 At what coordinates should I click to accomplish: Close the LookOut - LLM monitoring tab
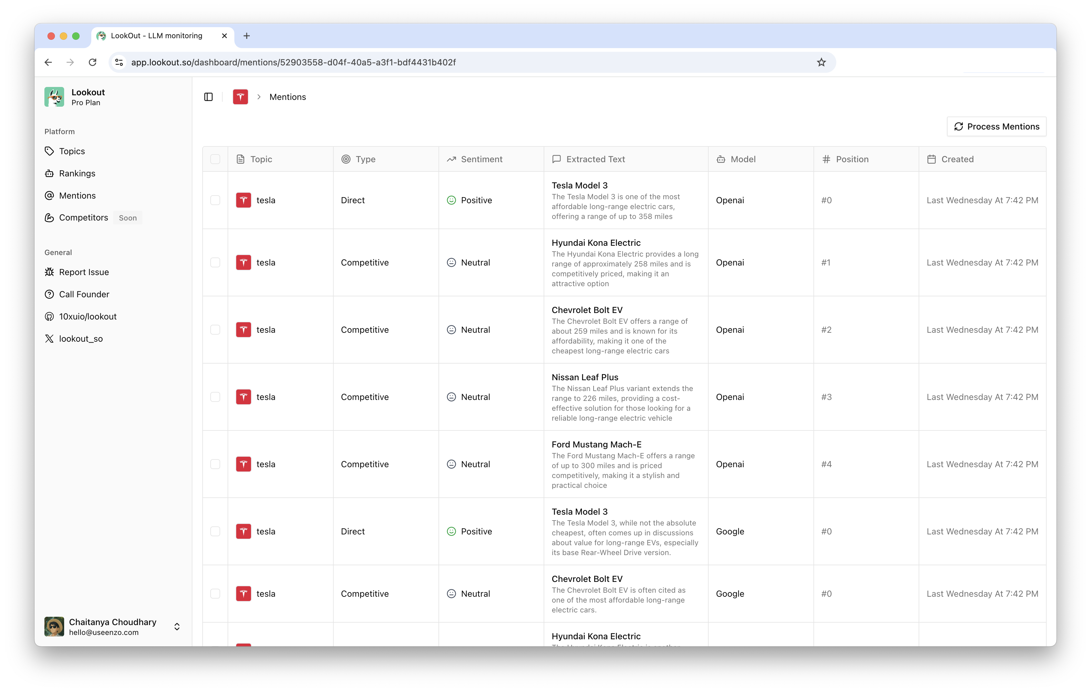[224, 36]
